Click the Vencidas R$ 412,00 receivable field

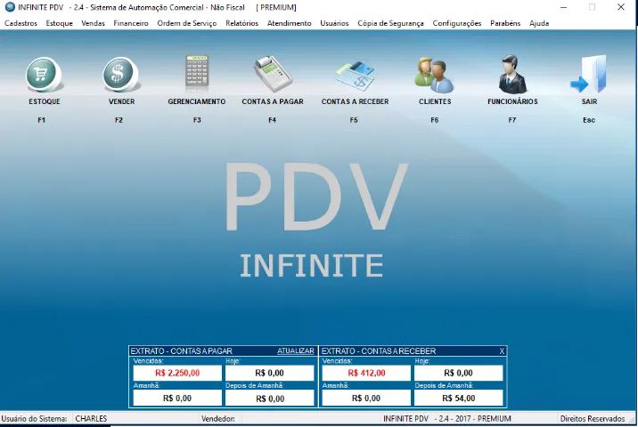coord(366,373)
